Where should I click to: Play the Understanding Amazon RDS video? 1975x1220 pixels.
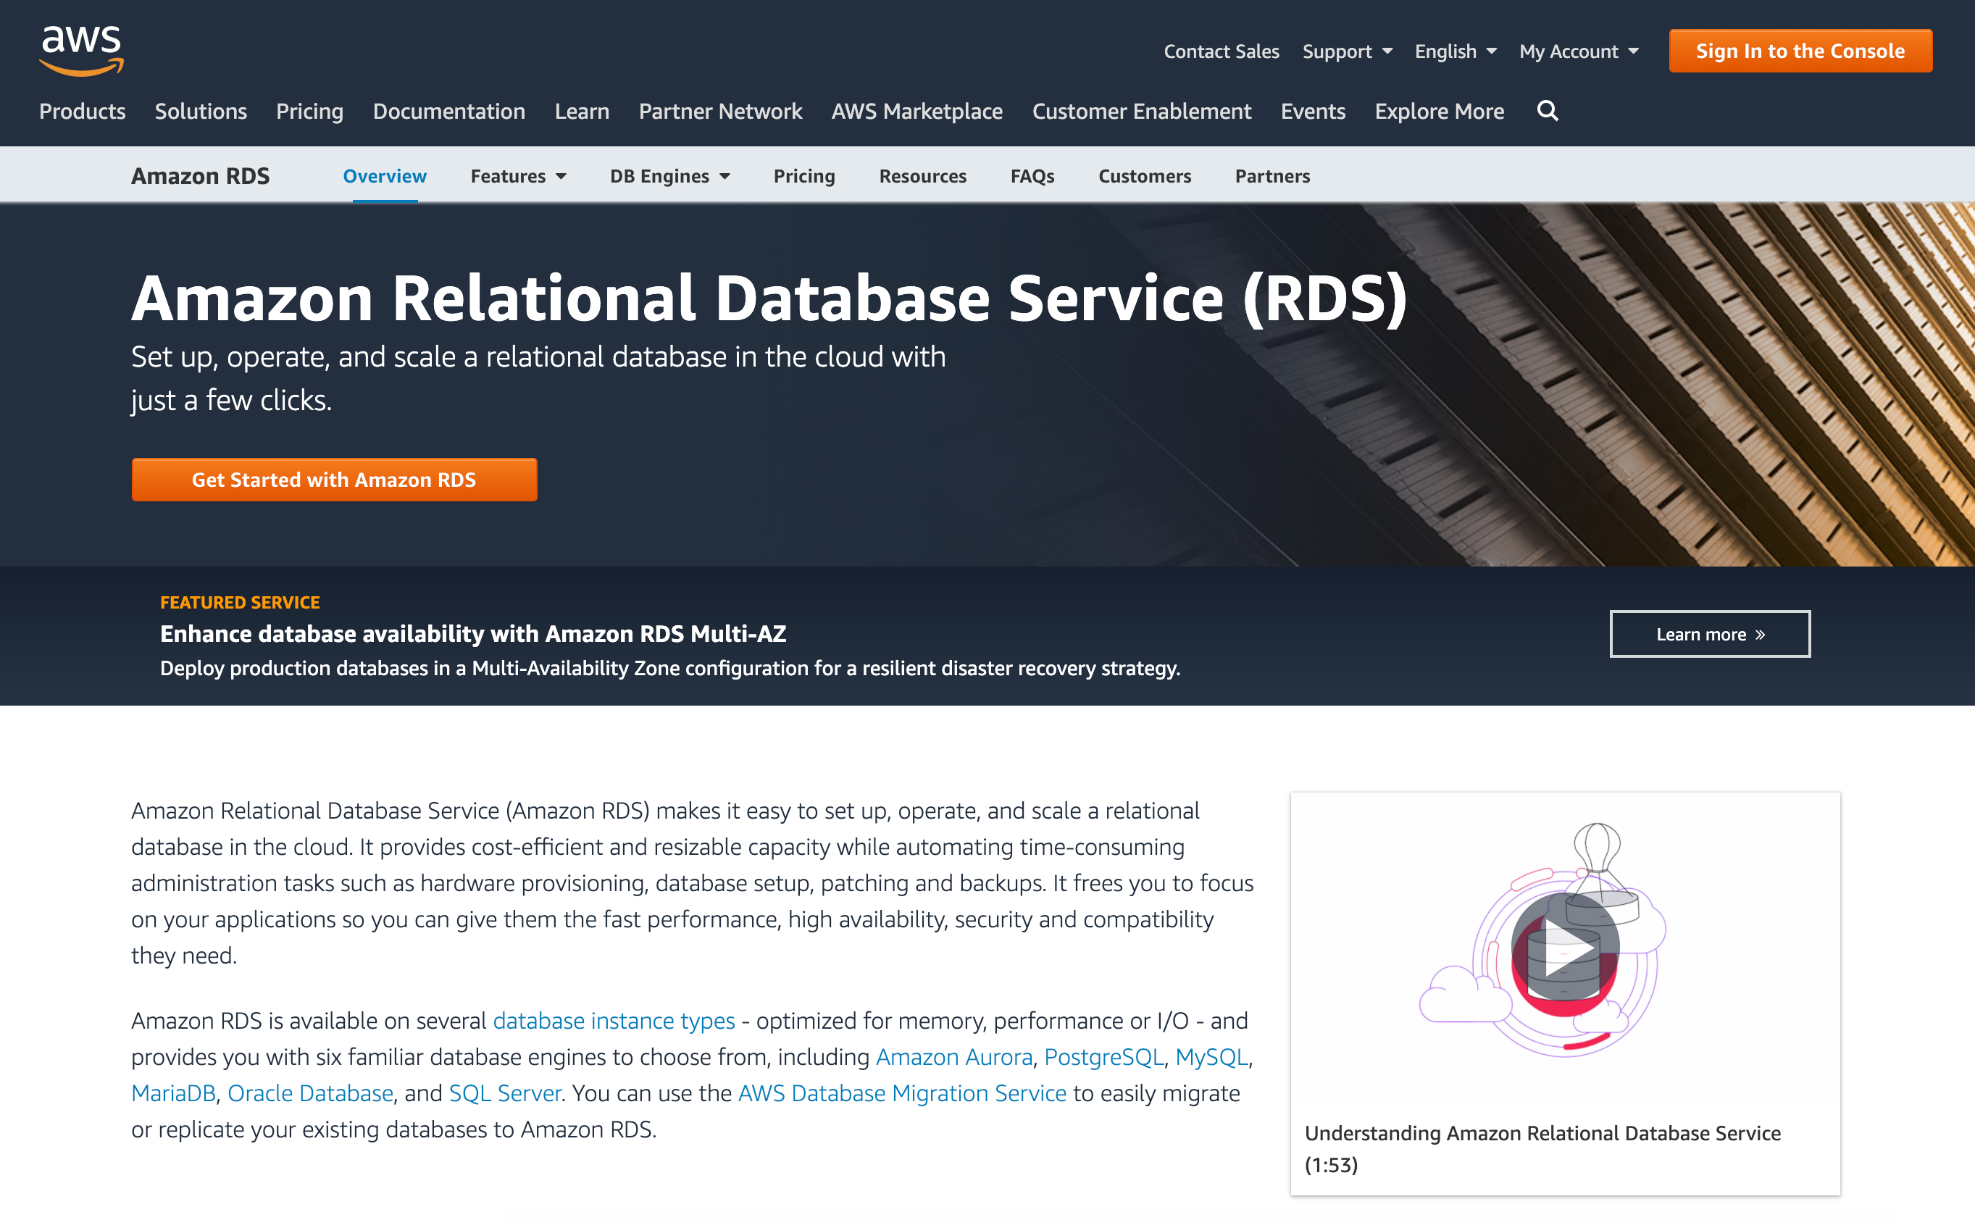click(x=1564, y=946)
